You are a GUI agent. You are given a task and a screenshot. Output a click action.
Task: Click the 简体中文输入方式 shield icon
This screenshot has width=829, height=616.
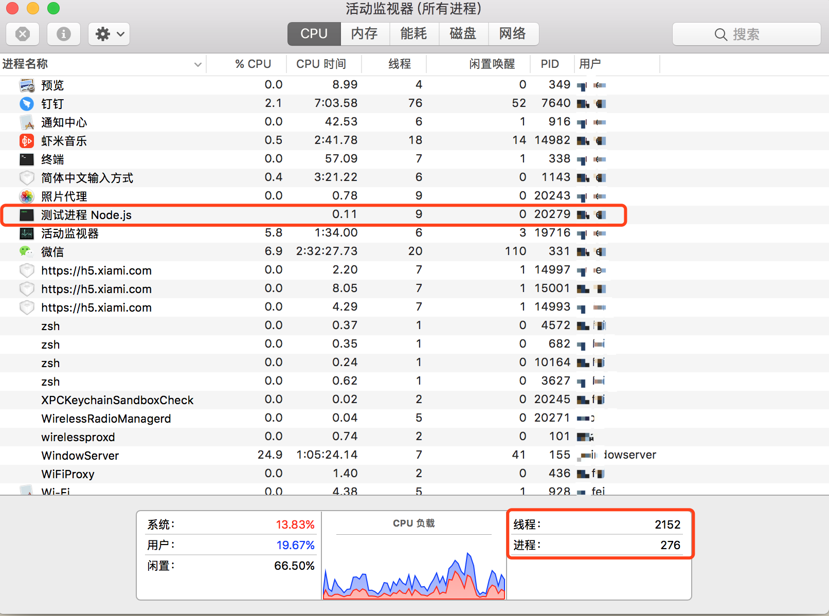[x=27, y=178]
